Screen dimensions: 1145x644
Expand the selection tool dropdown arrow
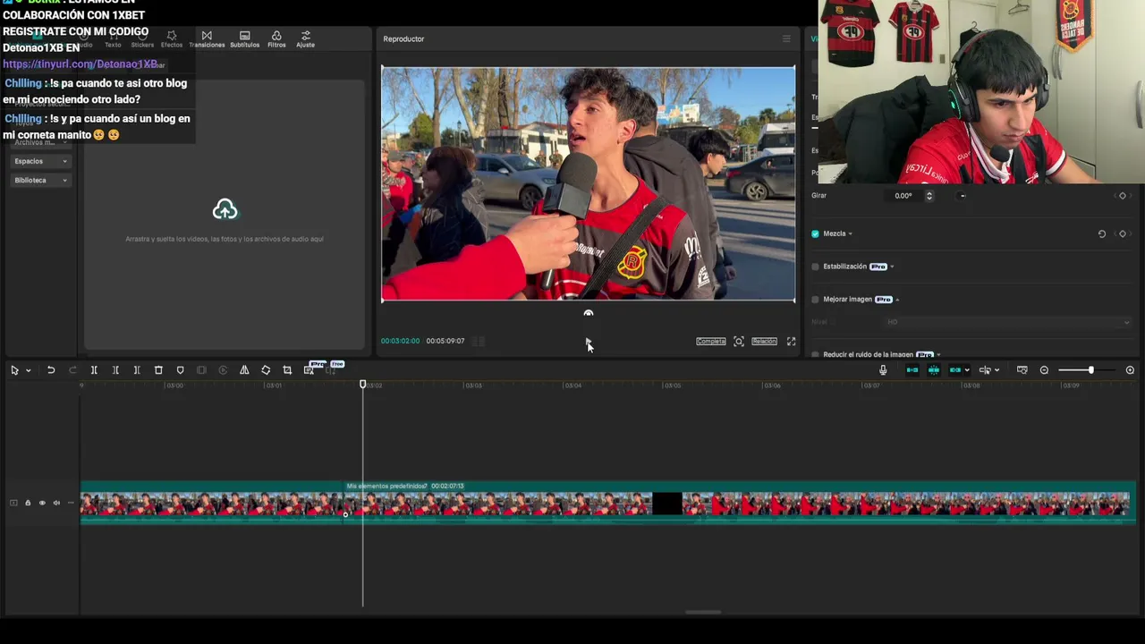point(28,370)
